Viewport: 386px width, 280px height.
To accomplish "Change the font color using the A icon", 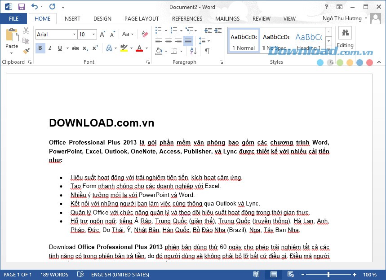I will [x=139, y=48].
